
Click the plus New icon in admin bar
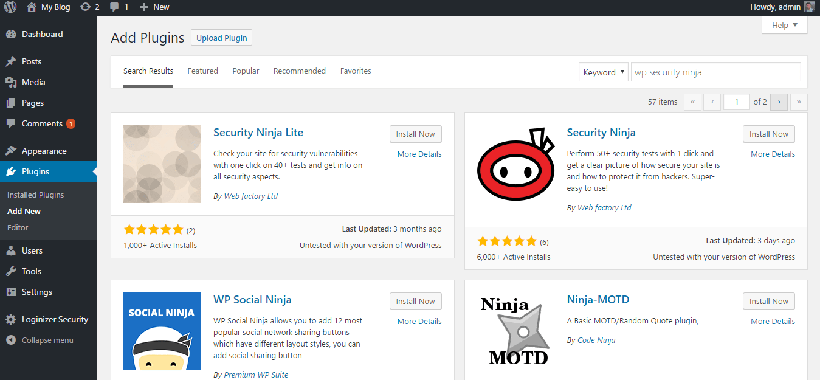[143, 7]
